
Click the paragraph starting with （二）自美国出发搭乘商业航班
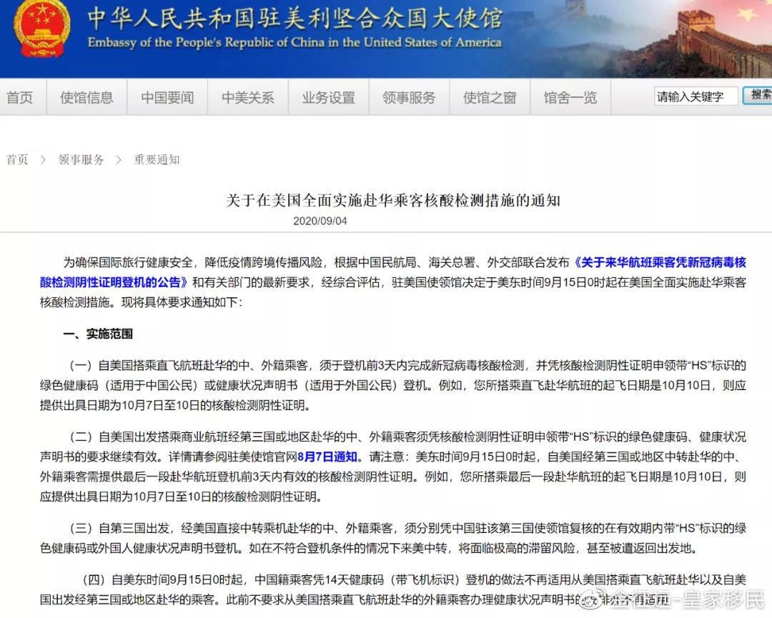pos(393,467)
